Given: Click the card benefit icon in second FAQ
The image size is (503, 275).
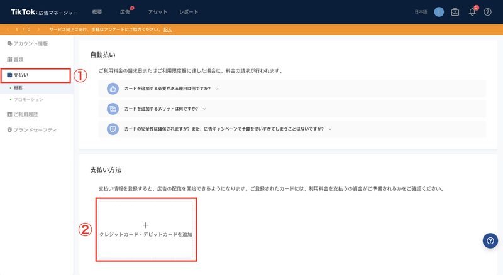Looking at the screenshot, I should [x=113, y=109].
